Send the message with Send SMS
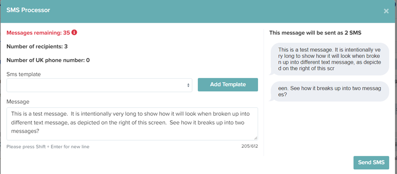This screenshot has height=174, width=397. pyautogui.click(x=371, y=163)
